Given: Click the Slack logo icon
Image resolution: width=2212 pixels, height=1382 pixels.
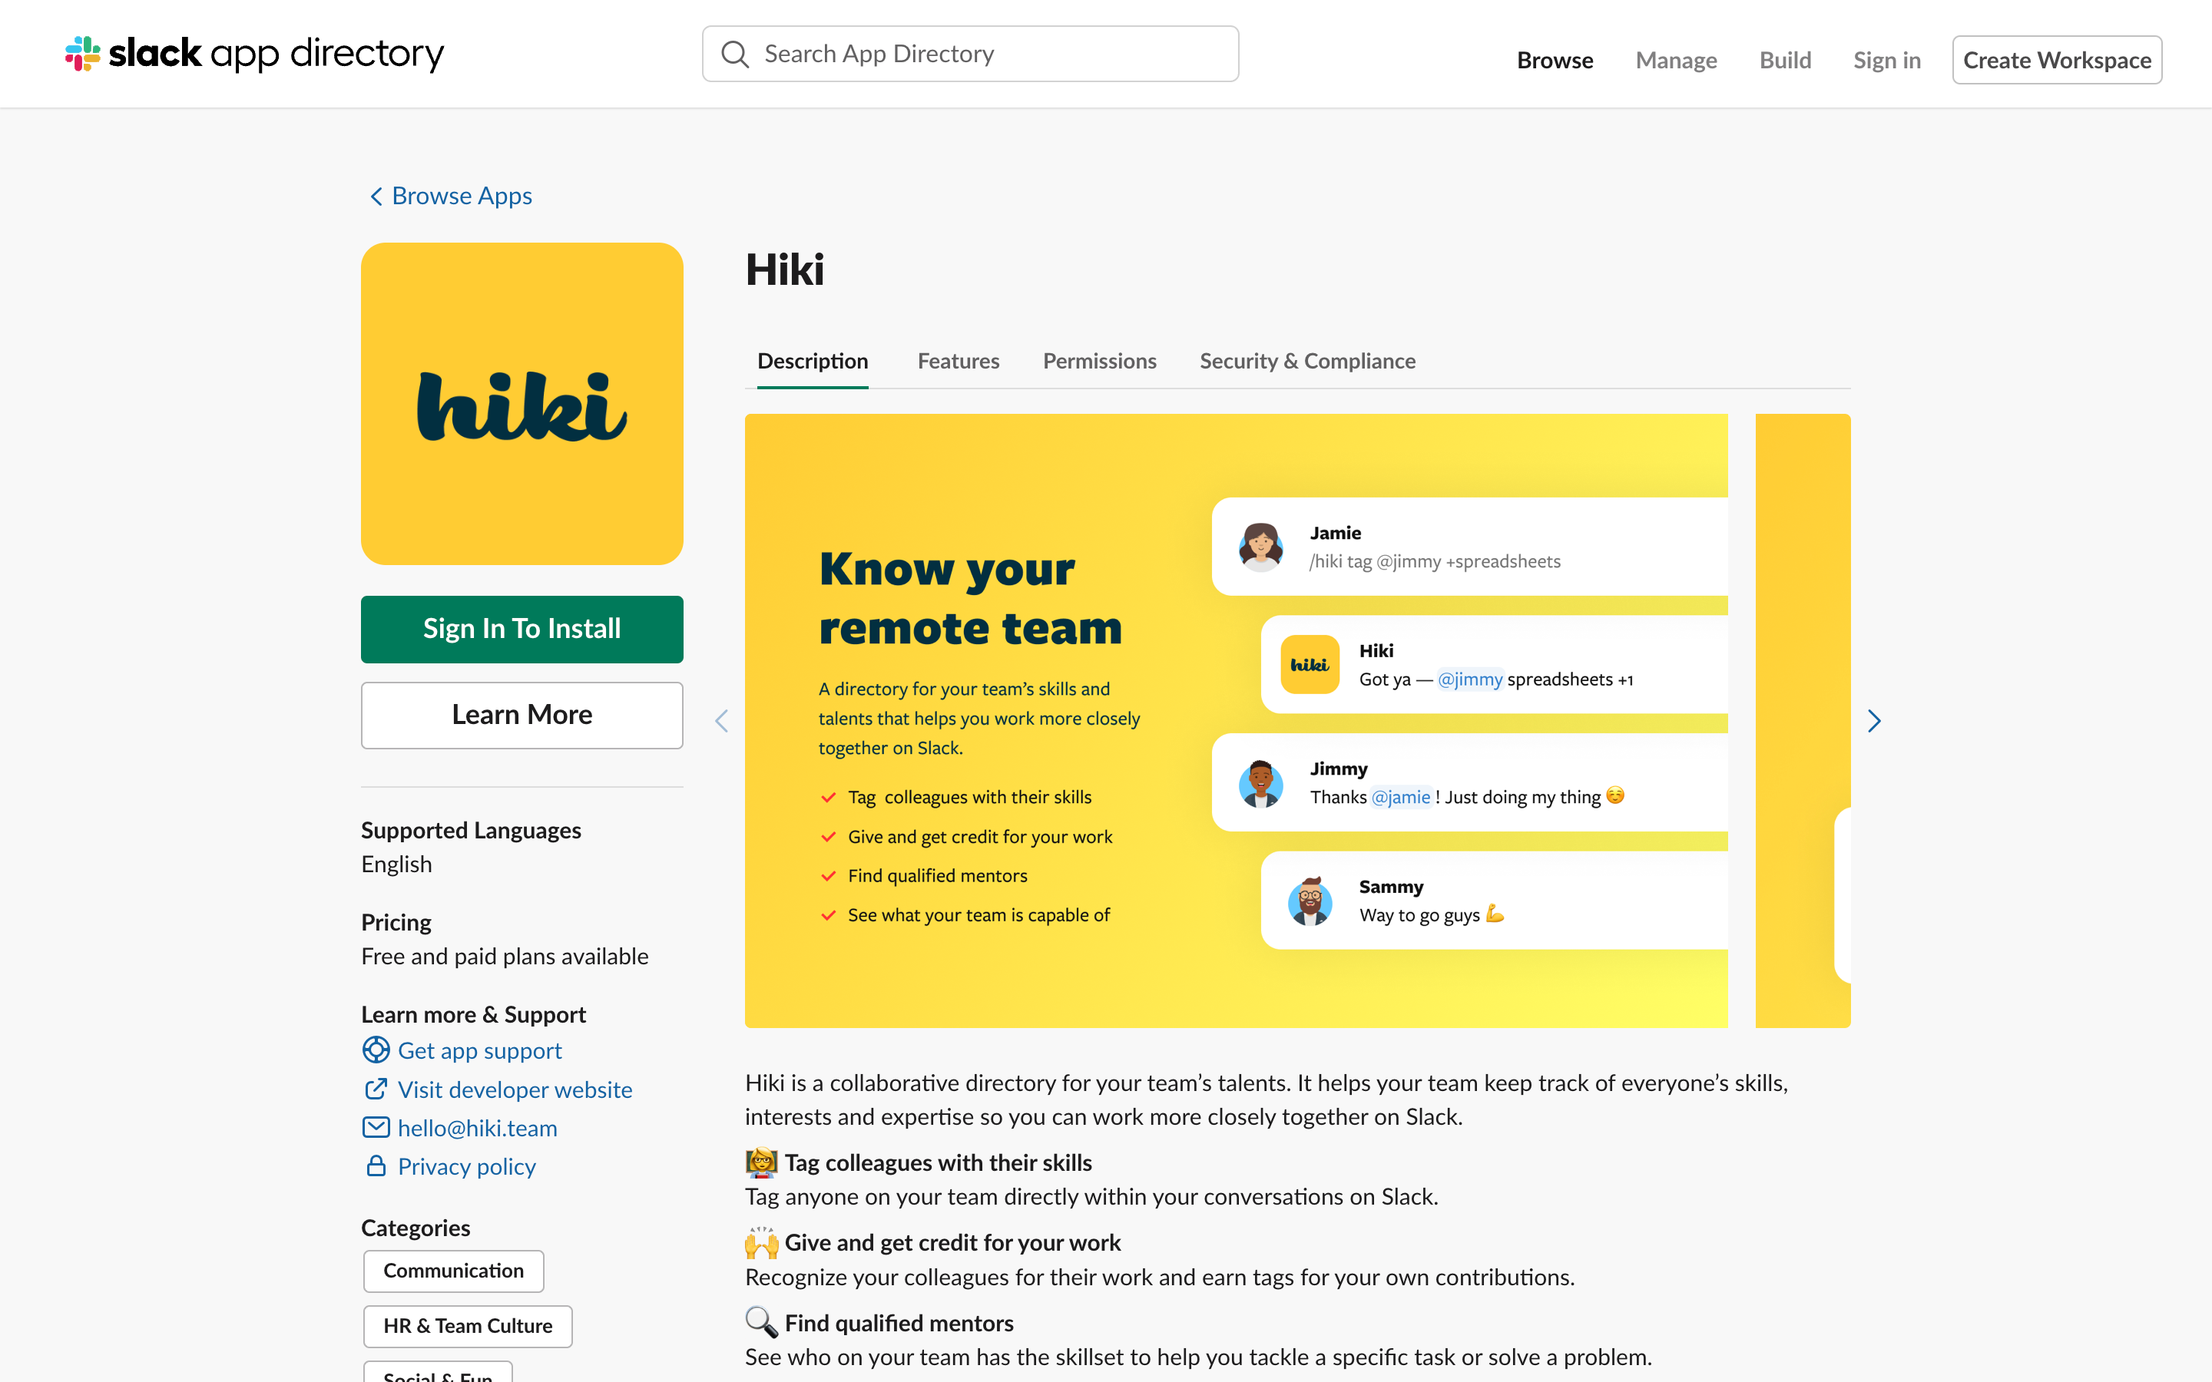Looking at the screenshot, I should tap(82, 54).
